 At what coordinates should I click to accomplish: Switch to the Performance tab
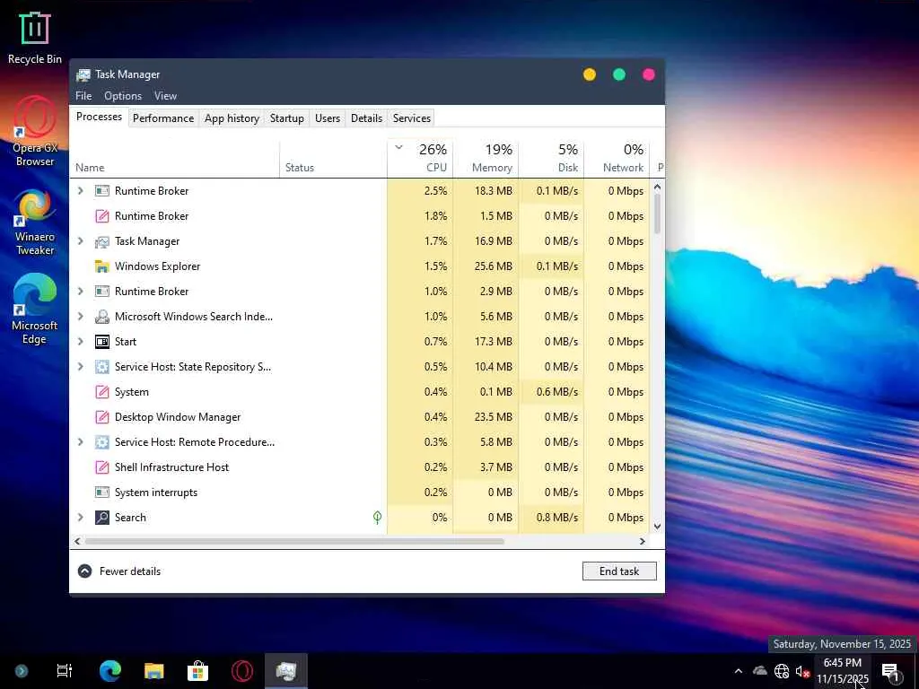(x=163, y=118)
